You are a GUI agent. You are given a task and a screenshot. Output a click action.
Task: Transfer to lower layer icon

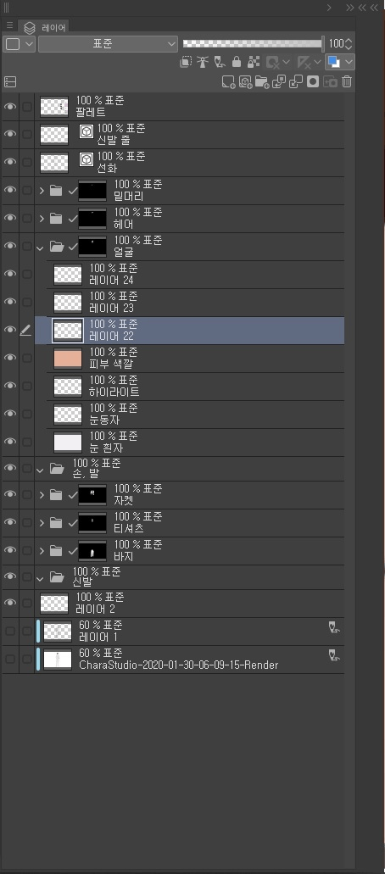(279, 82)
